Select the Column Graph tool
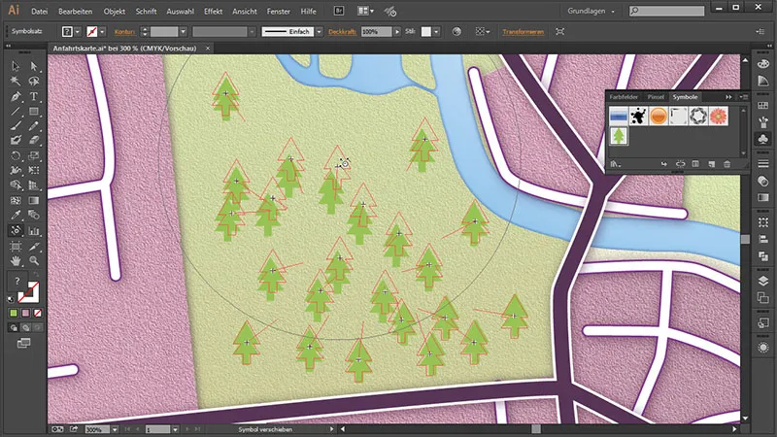777x437 pixels. pyautogui.click(x=34, y=231)
